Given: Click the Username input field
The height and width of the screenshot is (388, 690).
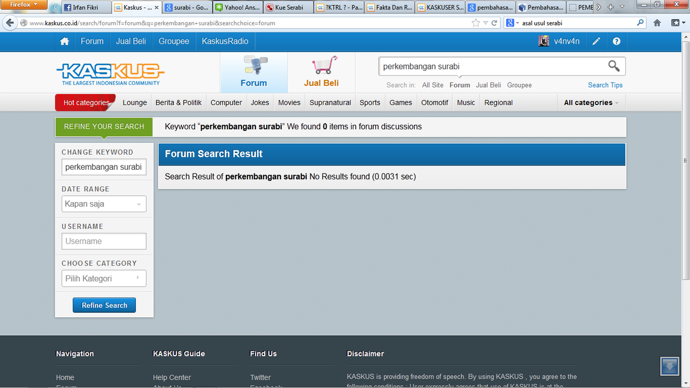Looking at the screenshot, I should pyautogui.click(x=104, y=241).
